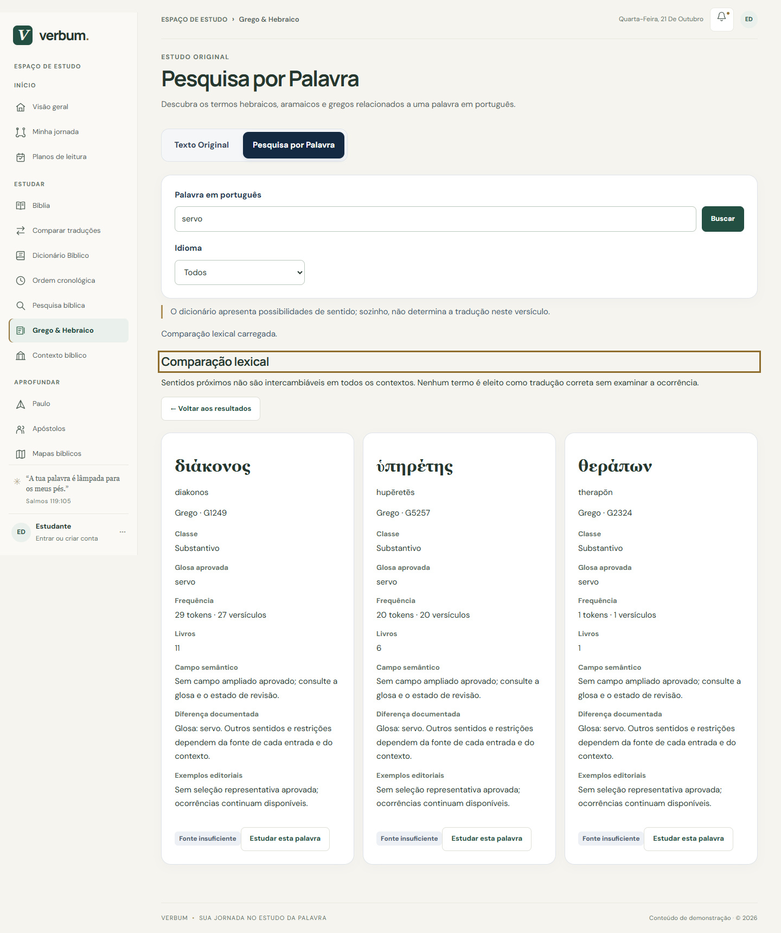The image size is (781, 933).
Task: Click Fonte insuficiente badge on diakonos card
Action: pyautogui.click(x=208, y=839)
